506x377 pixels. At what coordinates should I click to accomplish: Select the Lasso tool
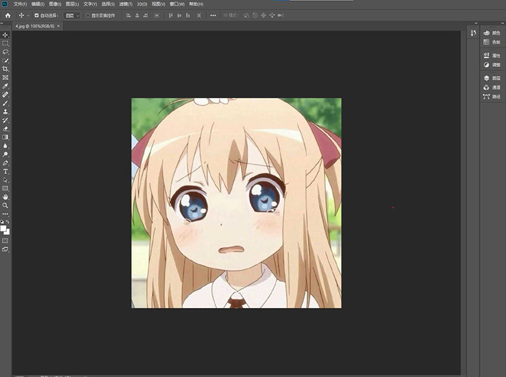point(6,52)
